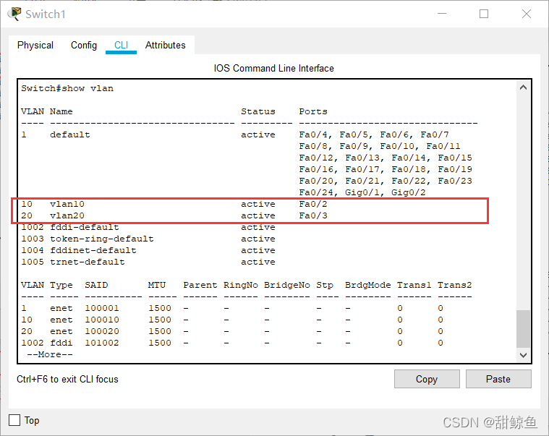Click the 'Fa0/2' port entry
This screenshot has height=436, width=549.
tap(313, 204)
